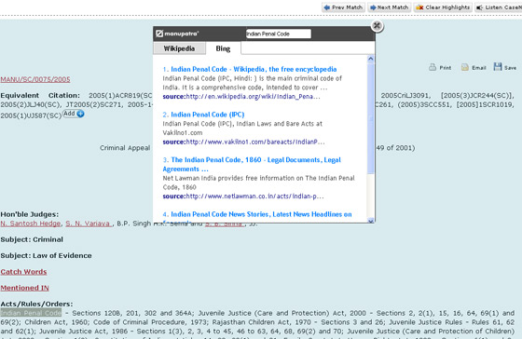
Task: Open the Wikipedia free encyclopedia result
Action: point(254,69)
